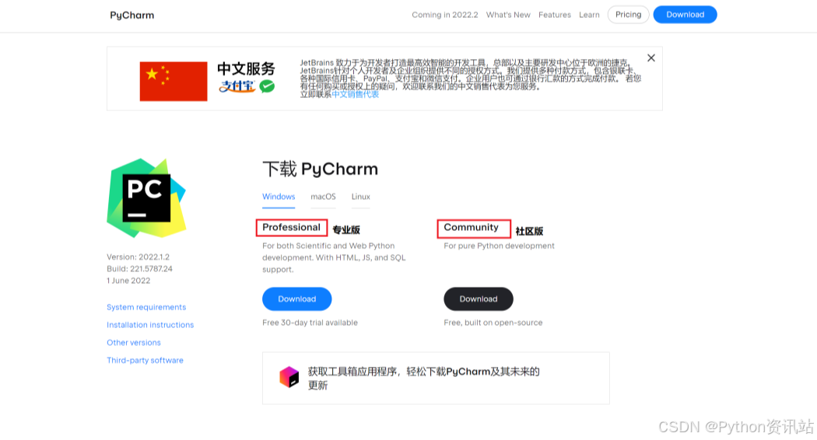817x440 pixels.
Task: Open the 中文销售代表 link
Action: coord(356,94)
